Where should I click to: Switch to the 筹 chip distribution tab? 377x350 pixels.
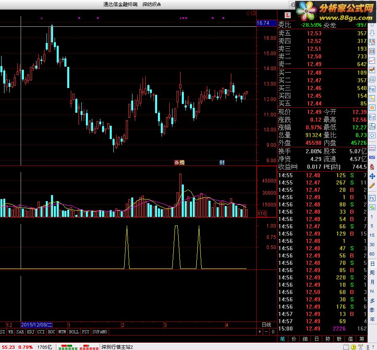(x=362, y=339)
